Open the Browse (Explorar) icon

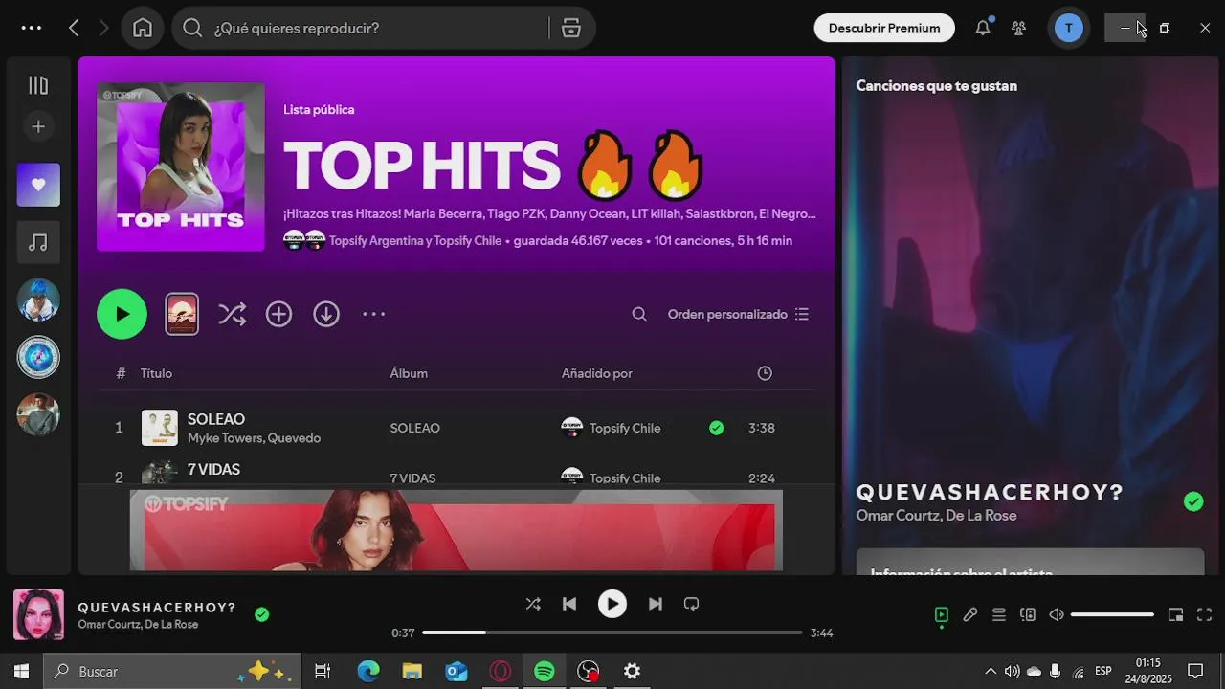[x=571, y=28]
